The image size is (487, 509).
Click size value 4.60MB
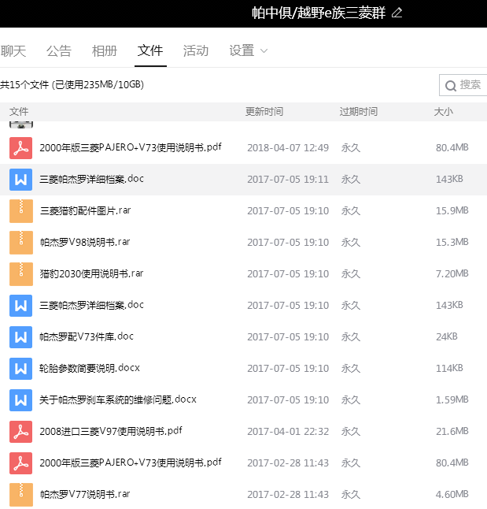(x=452, y=494)
